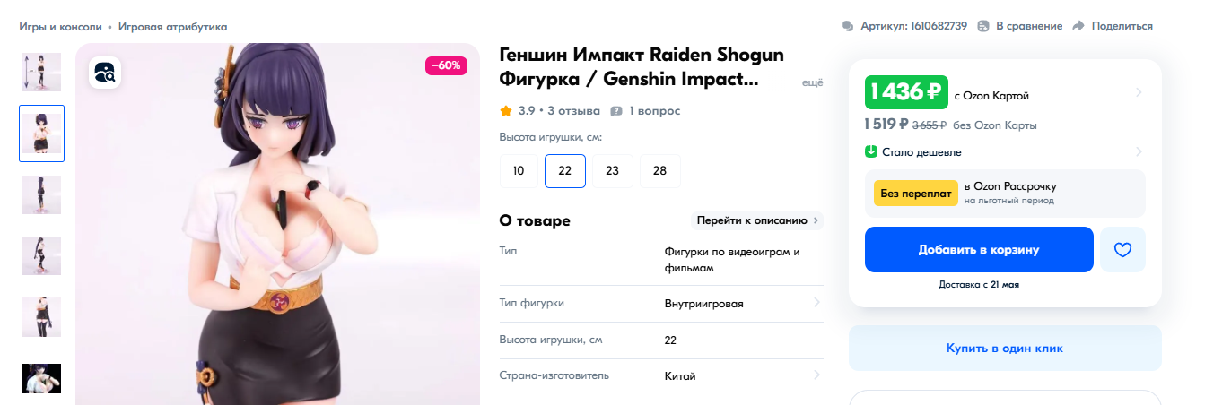Click the '−60%' discount badge
The height and width of the screenshot is (405, 1231).
(446, 65)
